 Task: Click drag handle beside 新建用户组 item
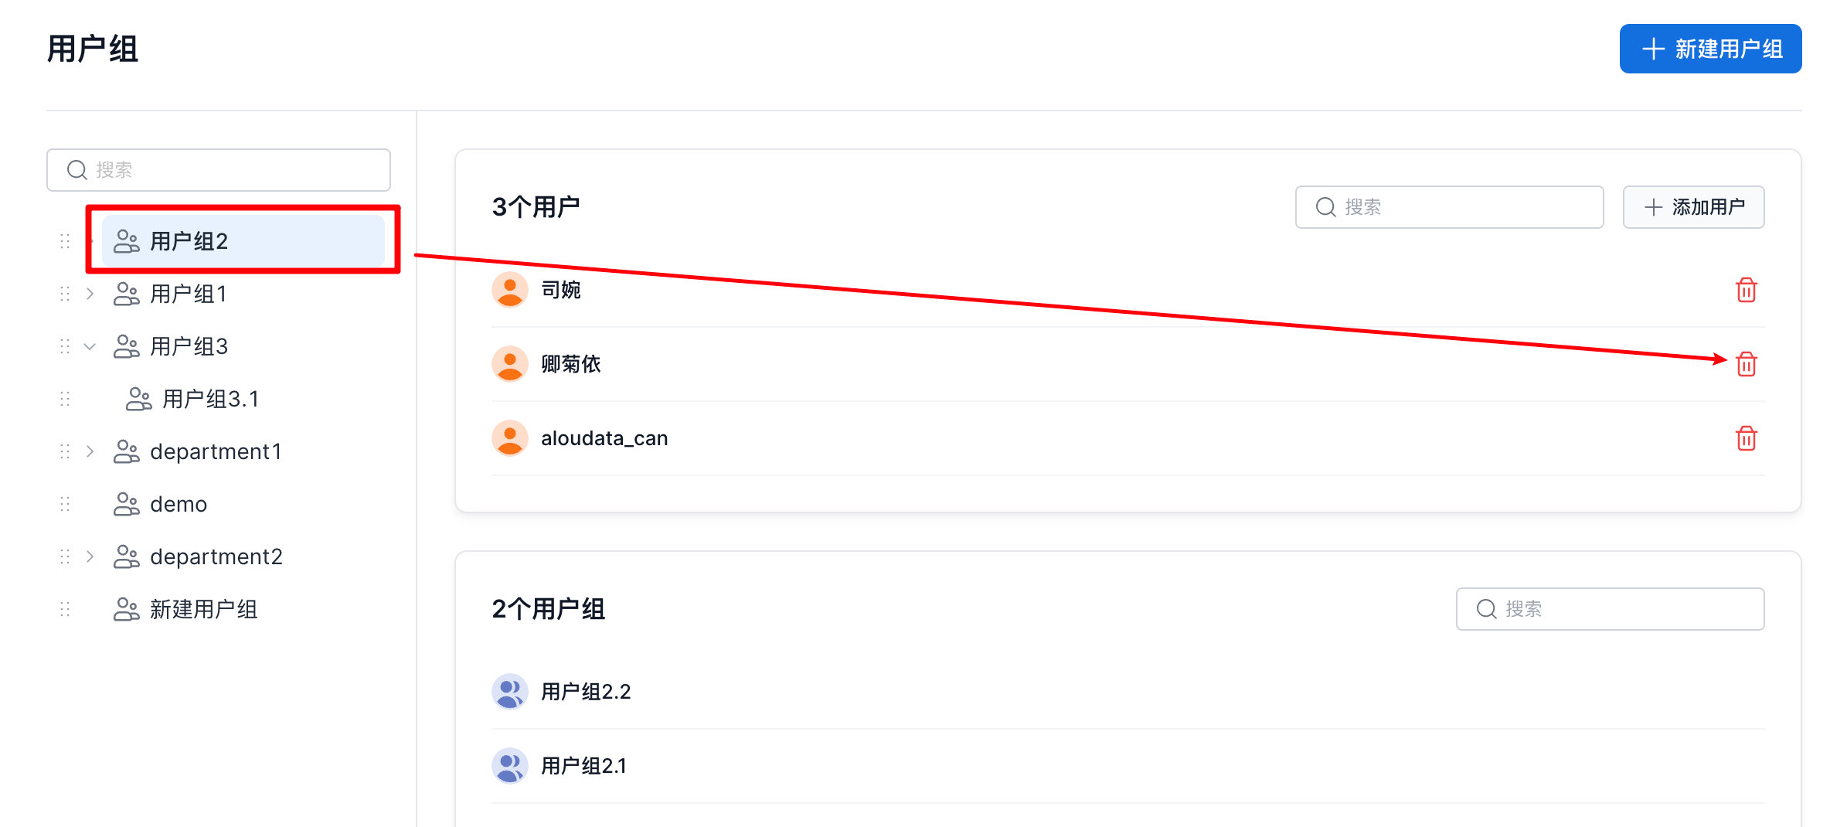click(x=65, y=609)
